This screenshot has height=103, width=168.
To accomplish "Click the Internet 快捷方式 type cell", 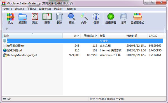I will [111, 50].
